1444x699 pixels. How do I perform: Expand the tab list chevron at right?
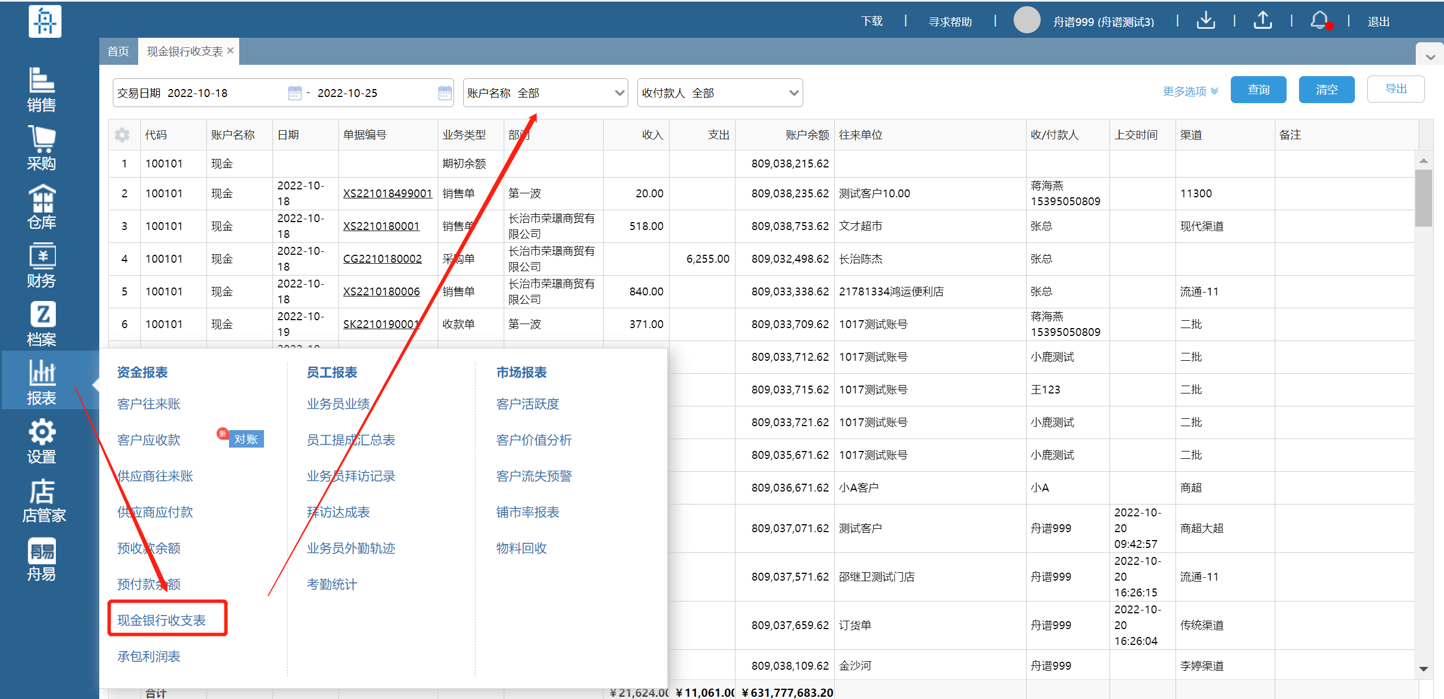coord(1430,57)
